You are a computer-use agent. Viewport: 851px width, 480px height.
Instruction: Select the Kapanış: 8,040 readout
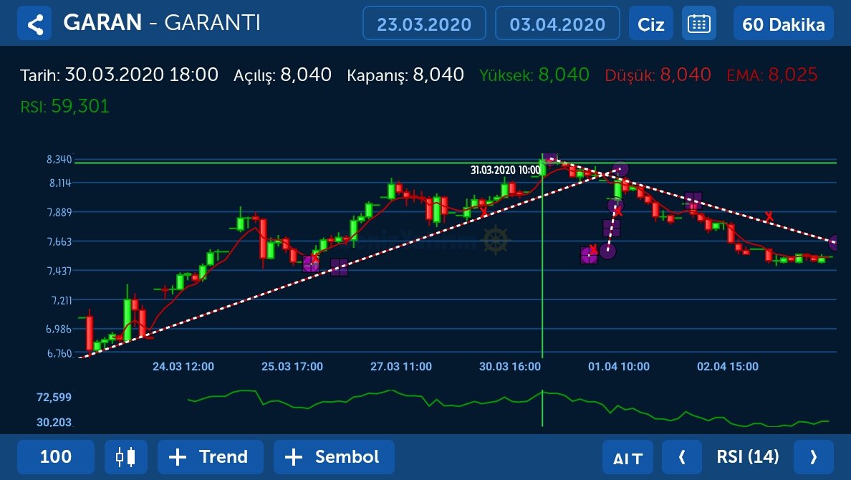click(x=405, y=75)
